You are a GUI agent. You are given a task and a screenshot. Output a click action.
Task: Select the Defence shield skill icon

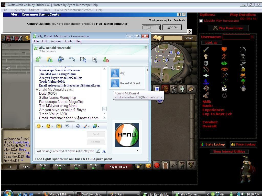pos(206,63)
